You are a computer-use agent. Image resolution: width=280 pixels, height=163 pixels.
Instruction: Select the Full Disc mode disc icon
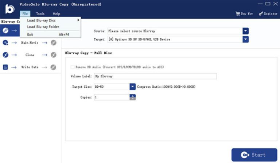tap(5, 31)
